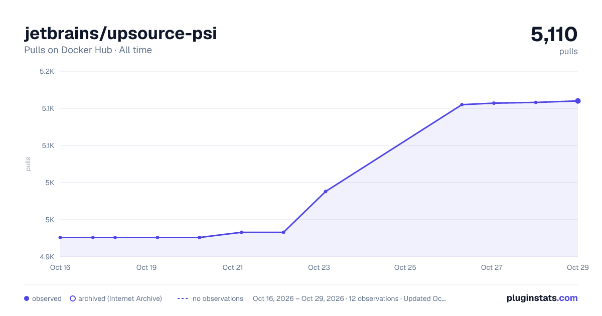This screenshot has width=602, height=316.
Task: Click the Oct 27 axis label
Action: (492, 267)
